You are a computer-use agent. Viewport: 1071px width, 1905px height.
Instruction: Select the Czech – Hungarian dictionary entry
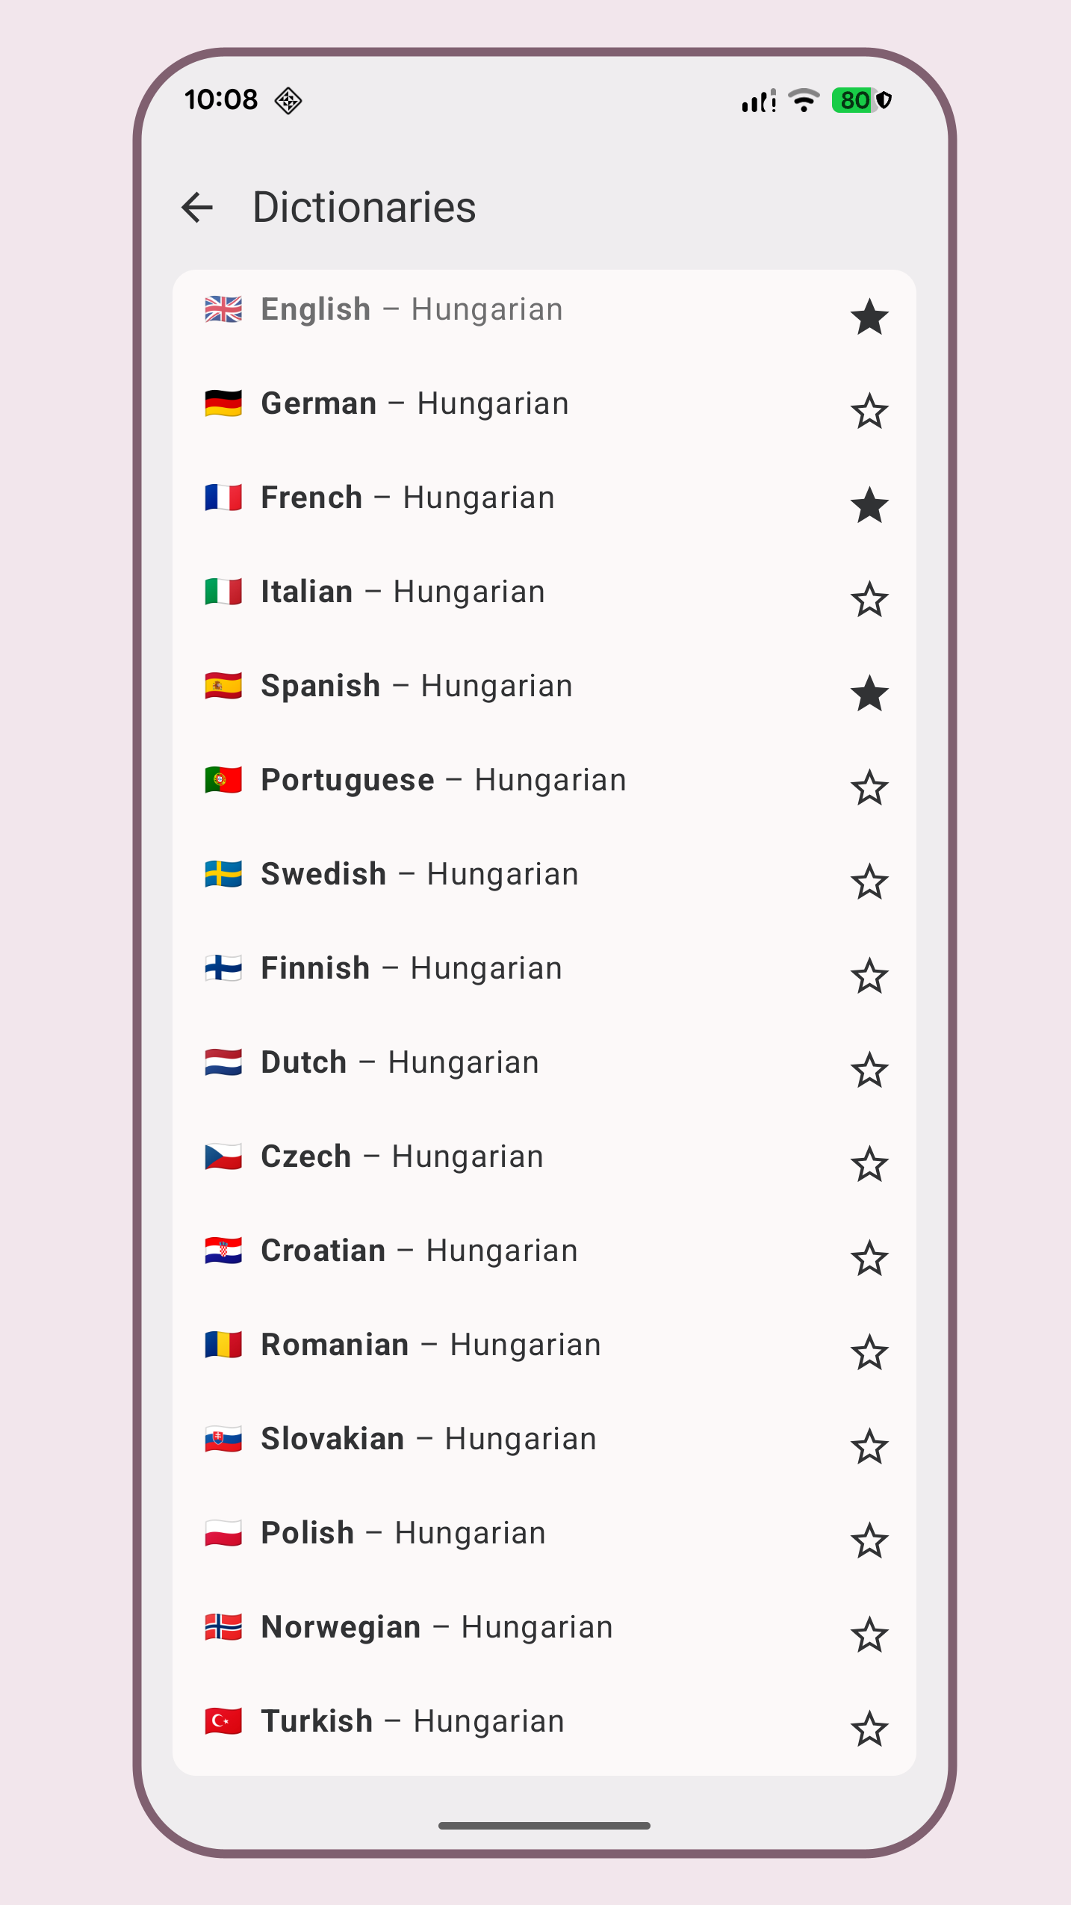(x=402, y=1156)
